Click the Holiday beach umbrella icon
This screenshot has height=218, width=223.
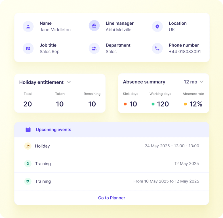point(28,146)
